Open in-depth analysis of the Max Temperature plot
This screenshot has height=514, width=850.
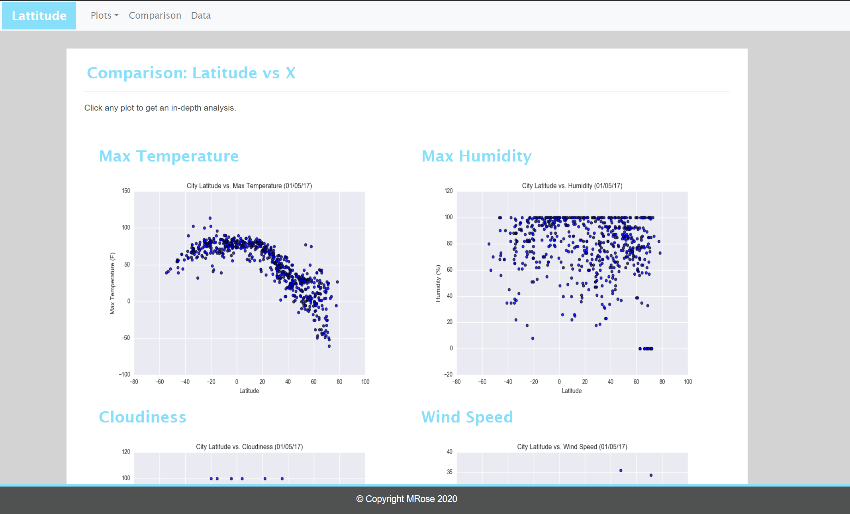tap(249, 282)
